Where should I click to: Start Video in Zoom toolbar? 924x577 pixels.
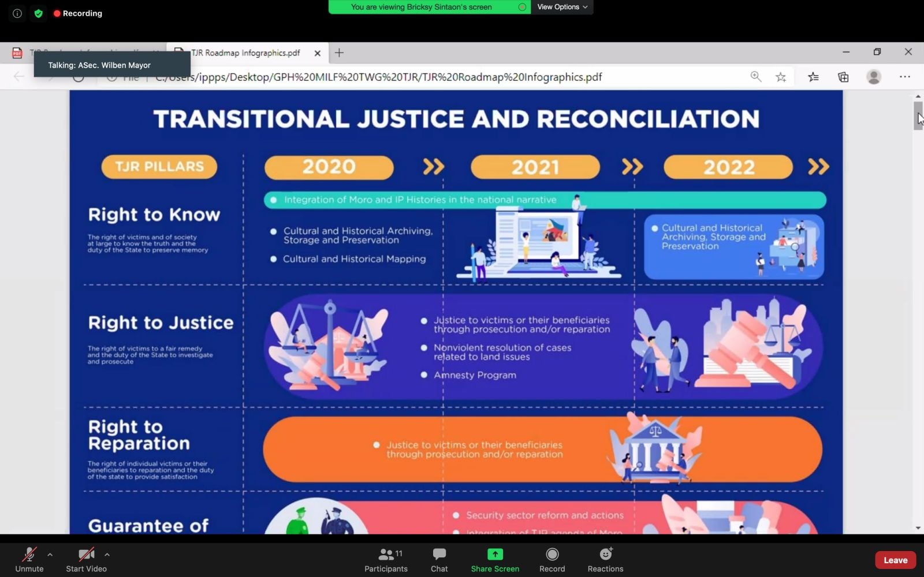pyautogui.click(x=86, y=560)
